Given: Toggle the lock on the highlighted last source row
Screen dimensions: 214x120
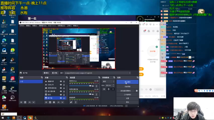Looking at the screenshot, I should point(64,98).
